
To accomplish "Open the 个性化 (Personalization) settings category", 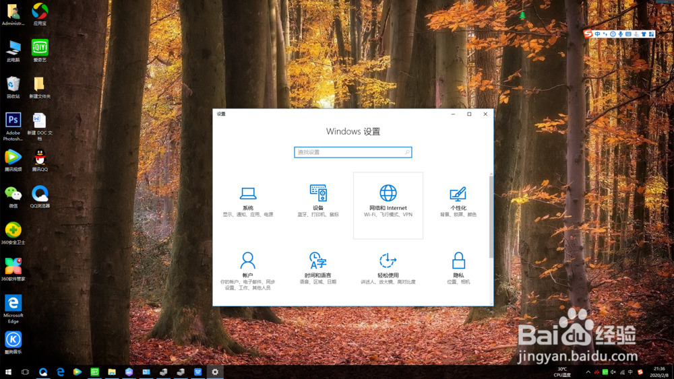I will tap(458, 205).
